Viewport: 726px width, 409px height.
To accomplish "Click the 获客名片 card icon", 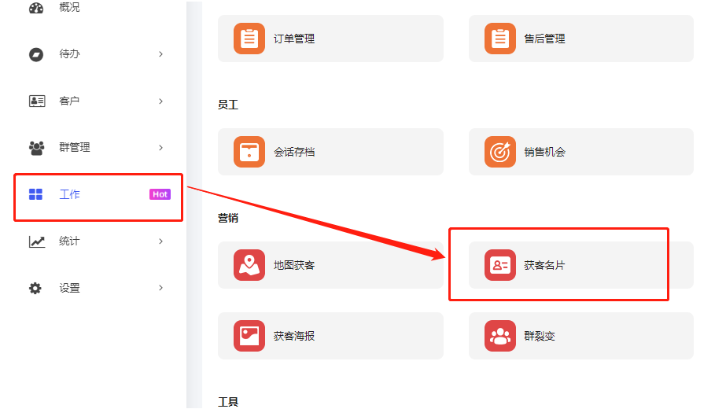I will pos(500,265).
